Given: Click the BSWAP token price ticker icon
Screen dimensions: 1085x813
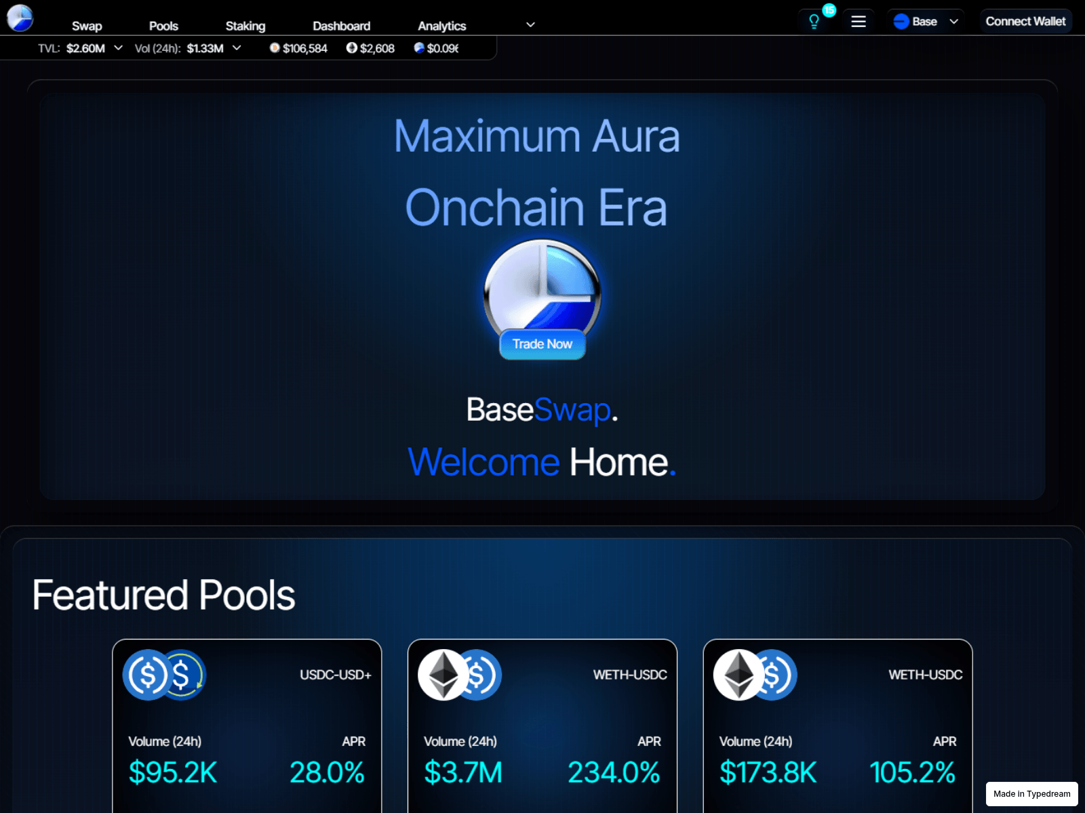Looking at the screenshot, I should click(x=419, y=48).
